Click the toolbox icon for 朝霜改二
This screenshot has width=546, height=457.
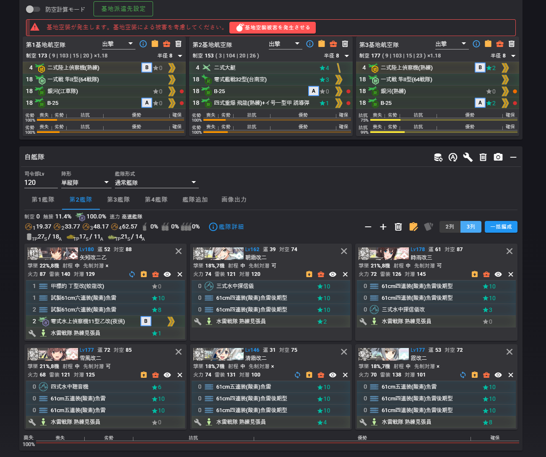point(321,274)
